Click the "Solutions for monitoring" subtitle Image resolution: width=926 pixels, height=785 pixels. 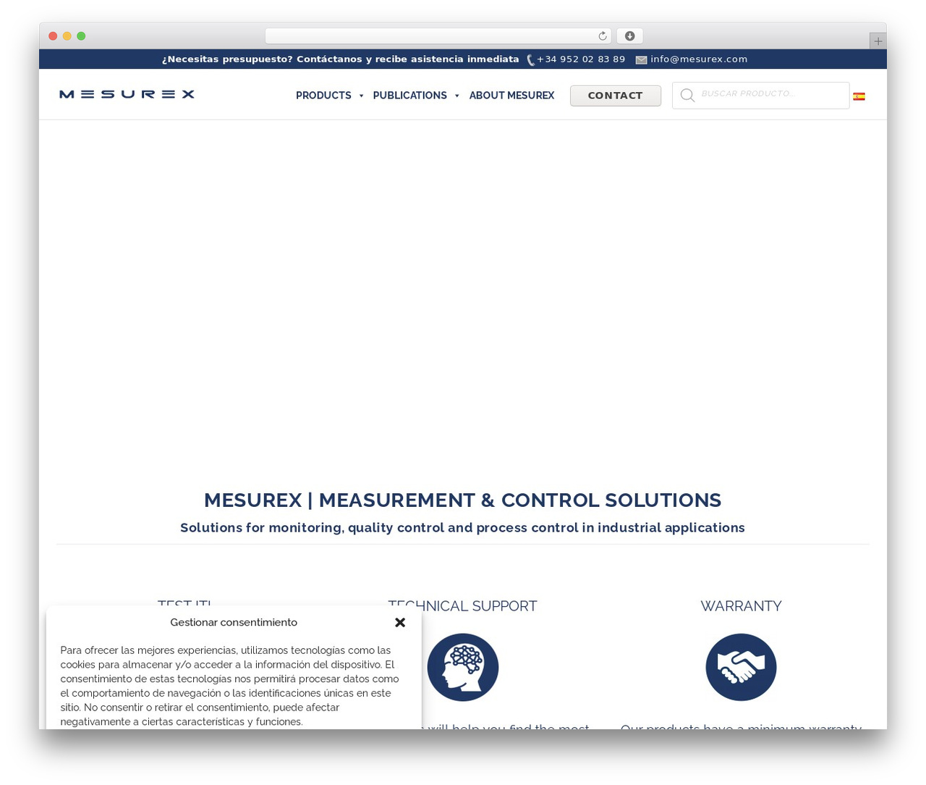[463, 528]
